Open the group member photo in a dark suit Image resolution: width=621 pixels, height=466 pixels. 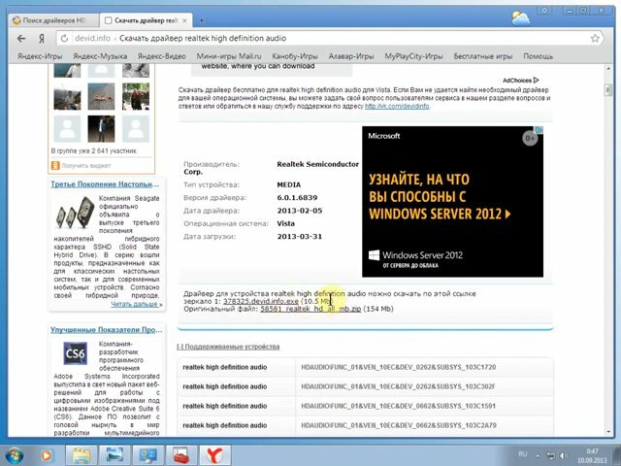(x=101, y=129)
